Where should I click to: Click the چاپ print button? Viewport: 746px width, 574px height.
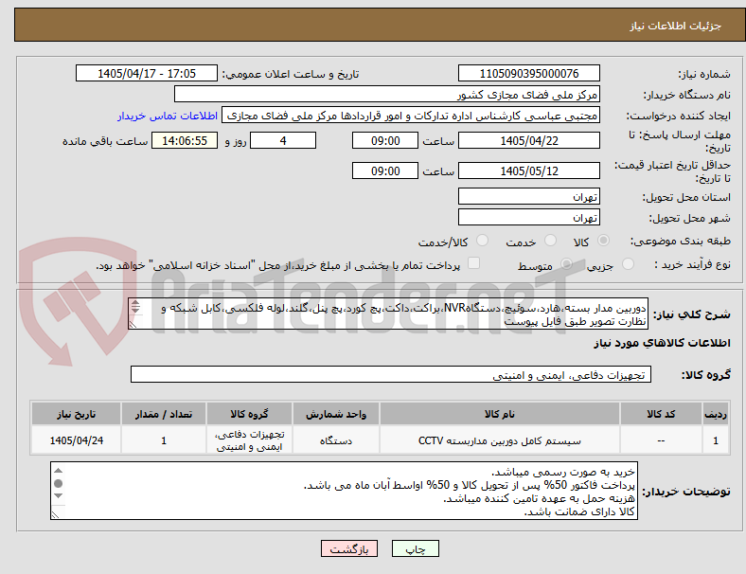point(416,548)
